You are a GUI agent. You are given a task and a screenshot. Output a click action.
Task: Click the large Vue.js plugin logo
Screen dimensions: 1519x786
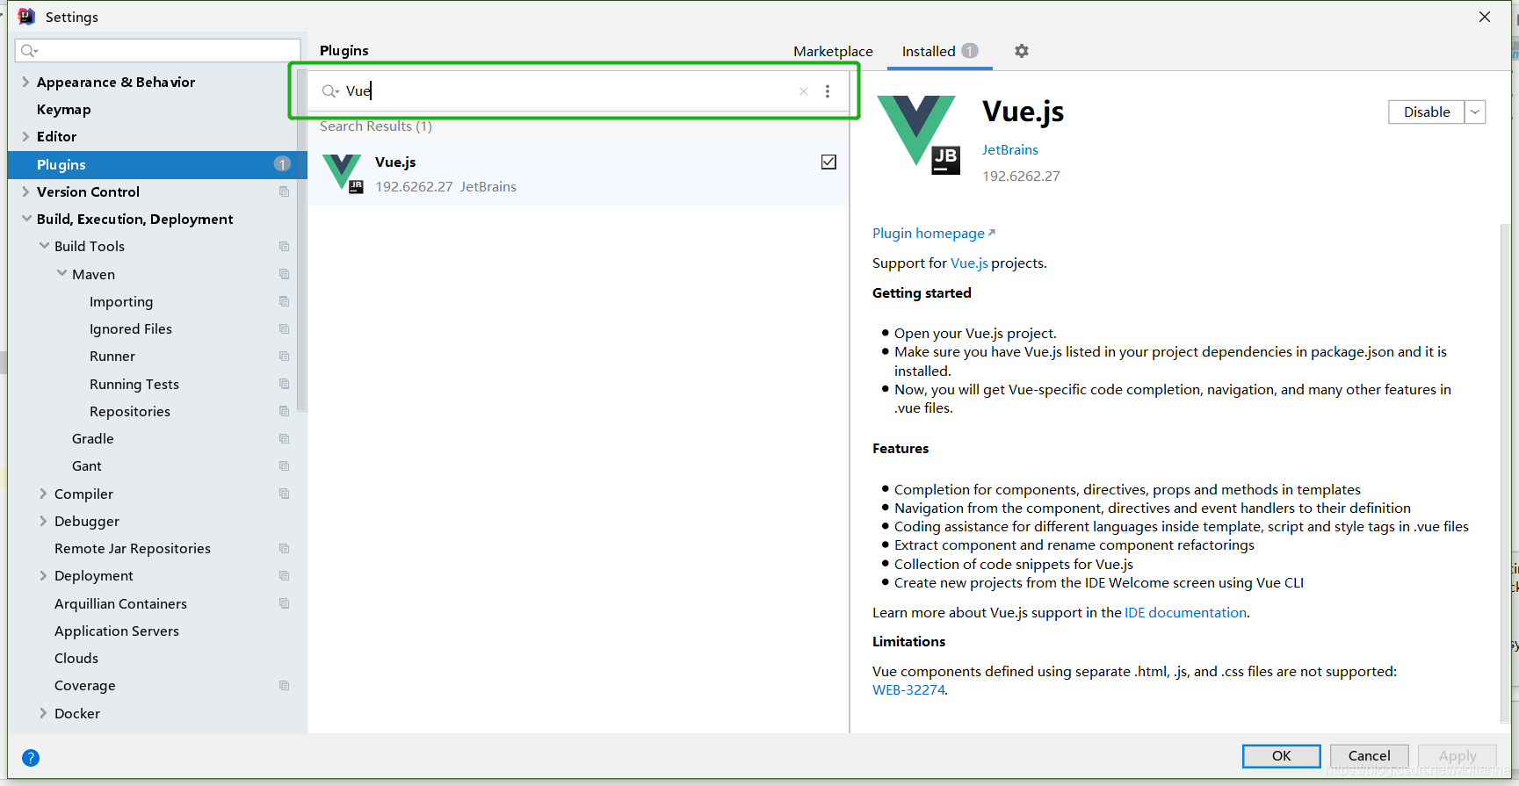(918, 134)
